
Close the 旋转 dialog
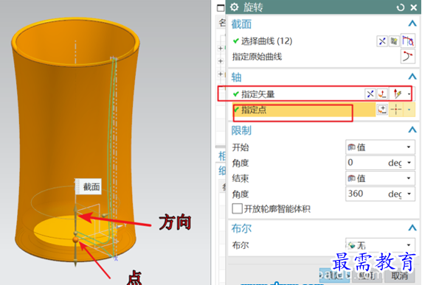point(414,7)
